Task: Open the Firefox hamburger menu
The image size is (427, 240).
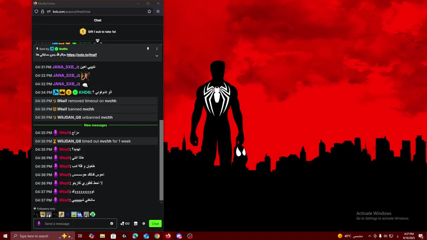Action: coord(158,11)
